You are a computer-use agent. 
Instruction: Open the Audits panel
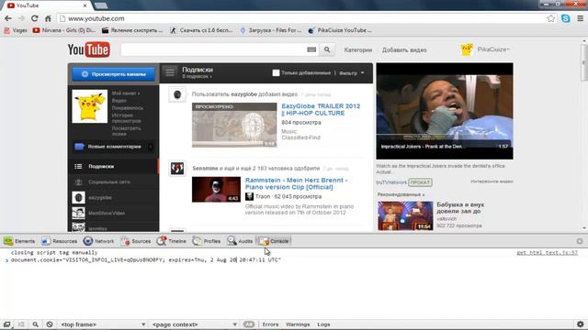[240, 241]
